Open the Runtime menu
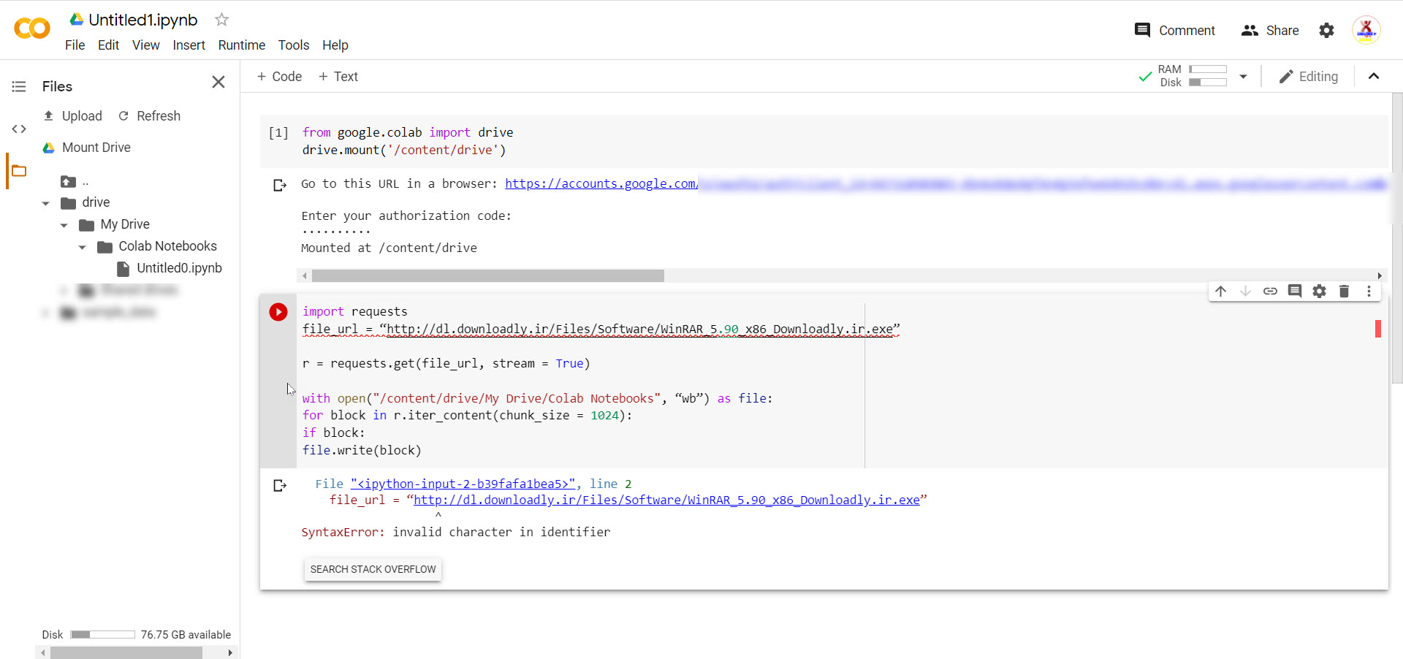 [x=241, y=45]
